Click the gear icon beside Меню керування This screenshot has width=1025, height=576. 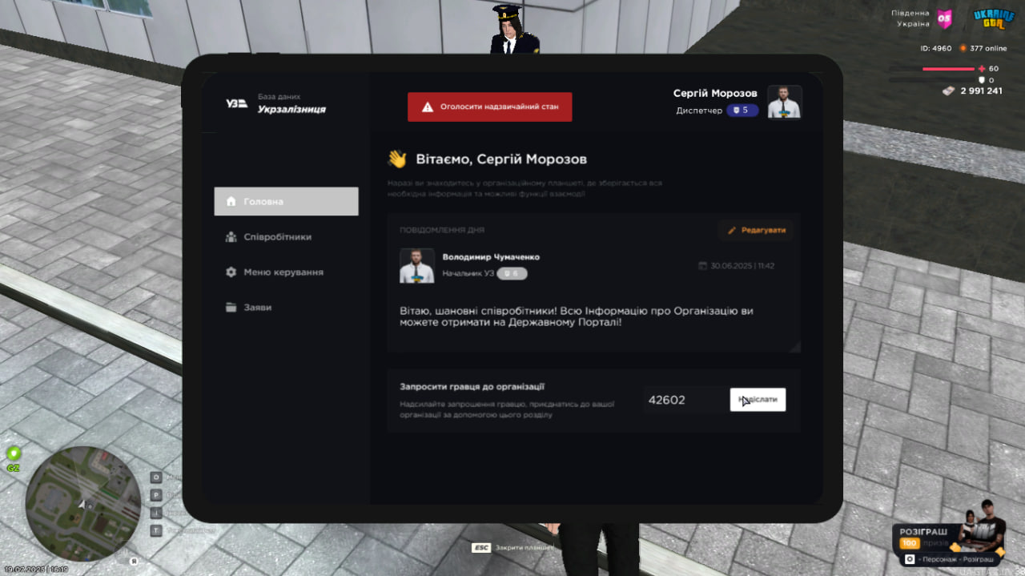click(x=231, y=272)
